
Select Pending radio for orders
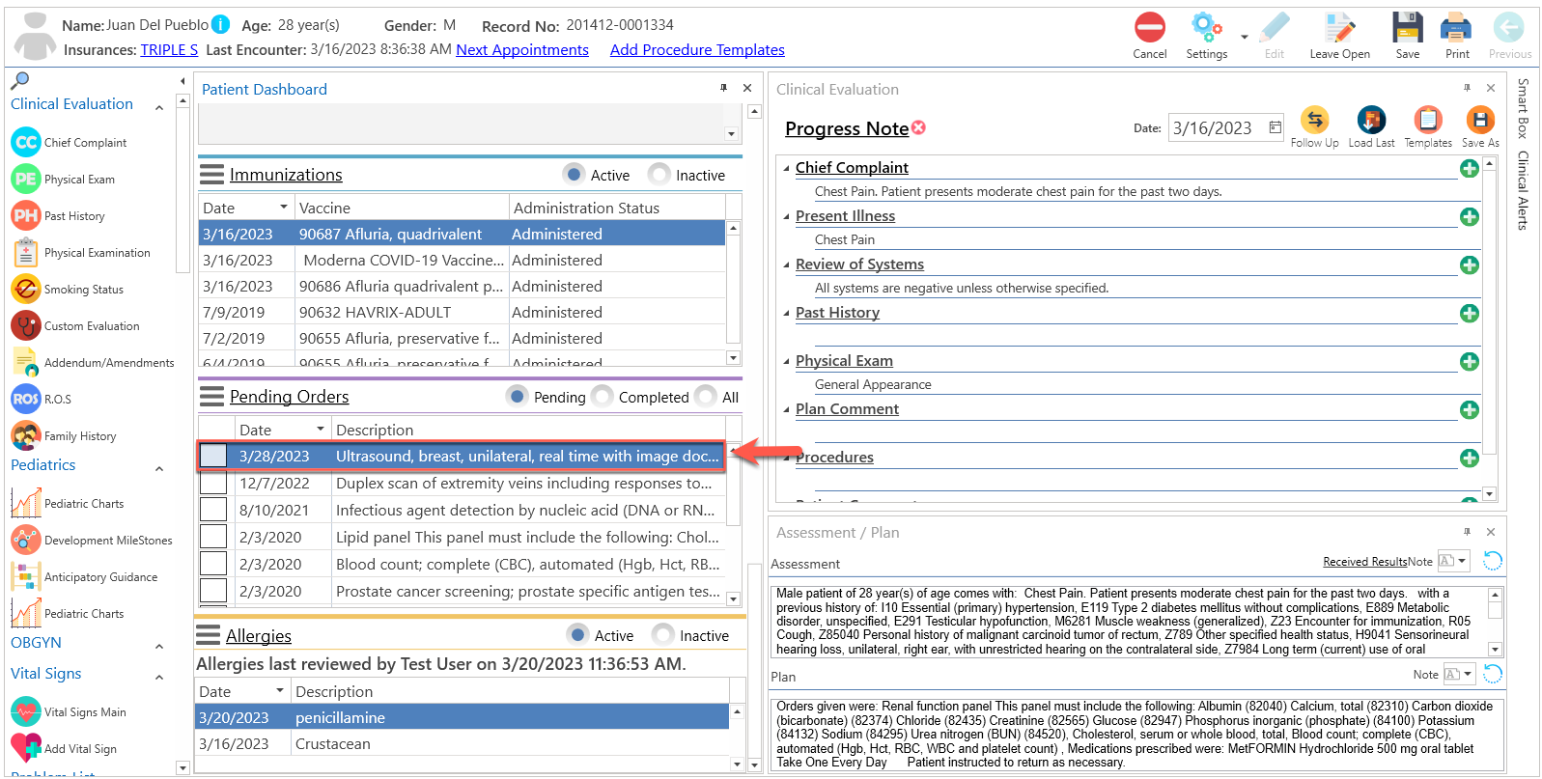pyautogui.click(x=518, y=397)
